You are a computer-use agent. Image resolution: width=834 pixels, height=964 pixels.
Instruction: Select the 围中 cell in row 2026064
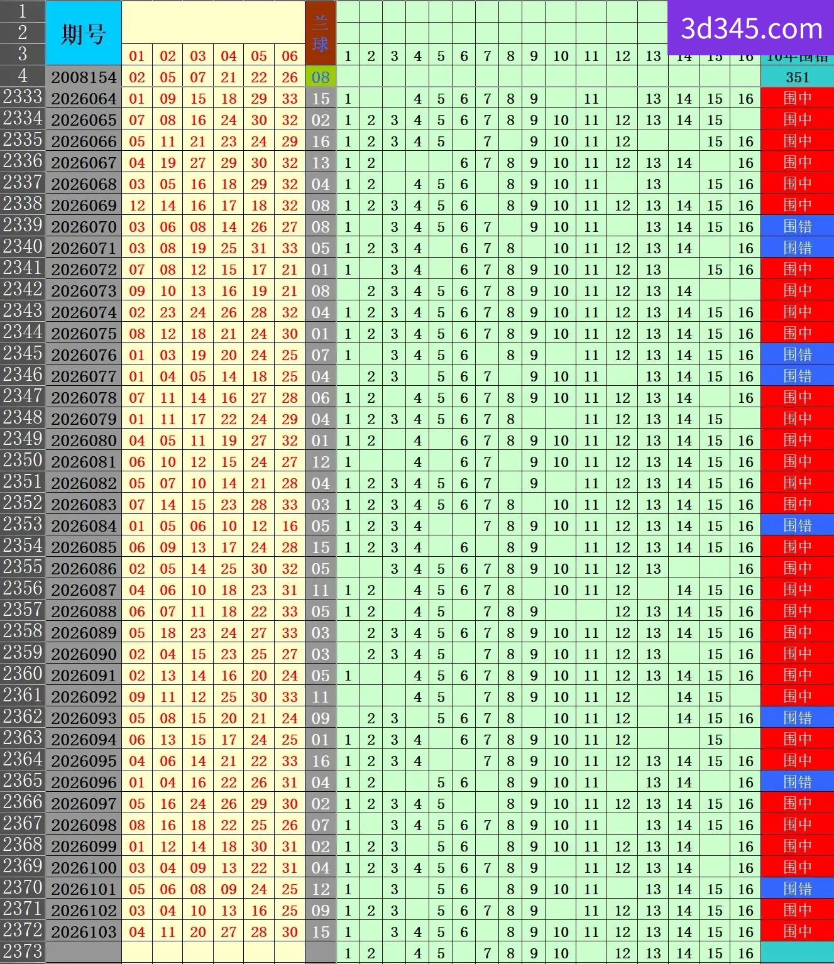[797, 99]
